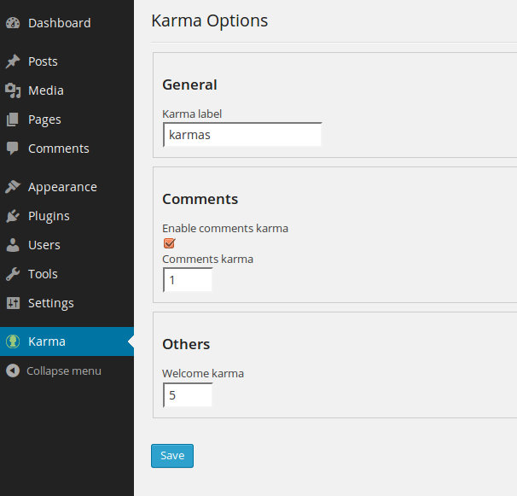The width and height of the screenshot is (517, 496).
Task: Click the Welcome karma field caption
Action: pyautogui.click(x=203, y=374)
